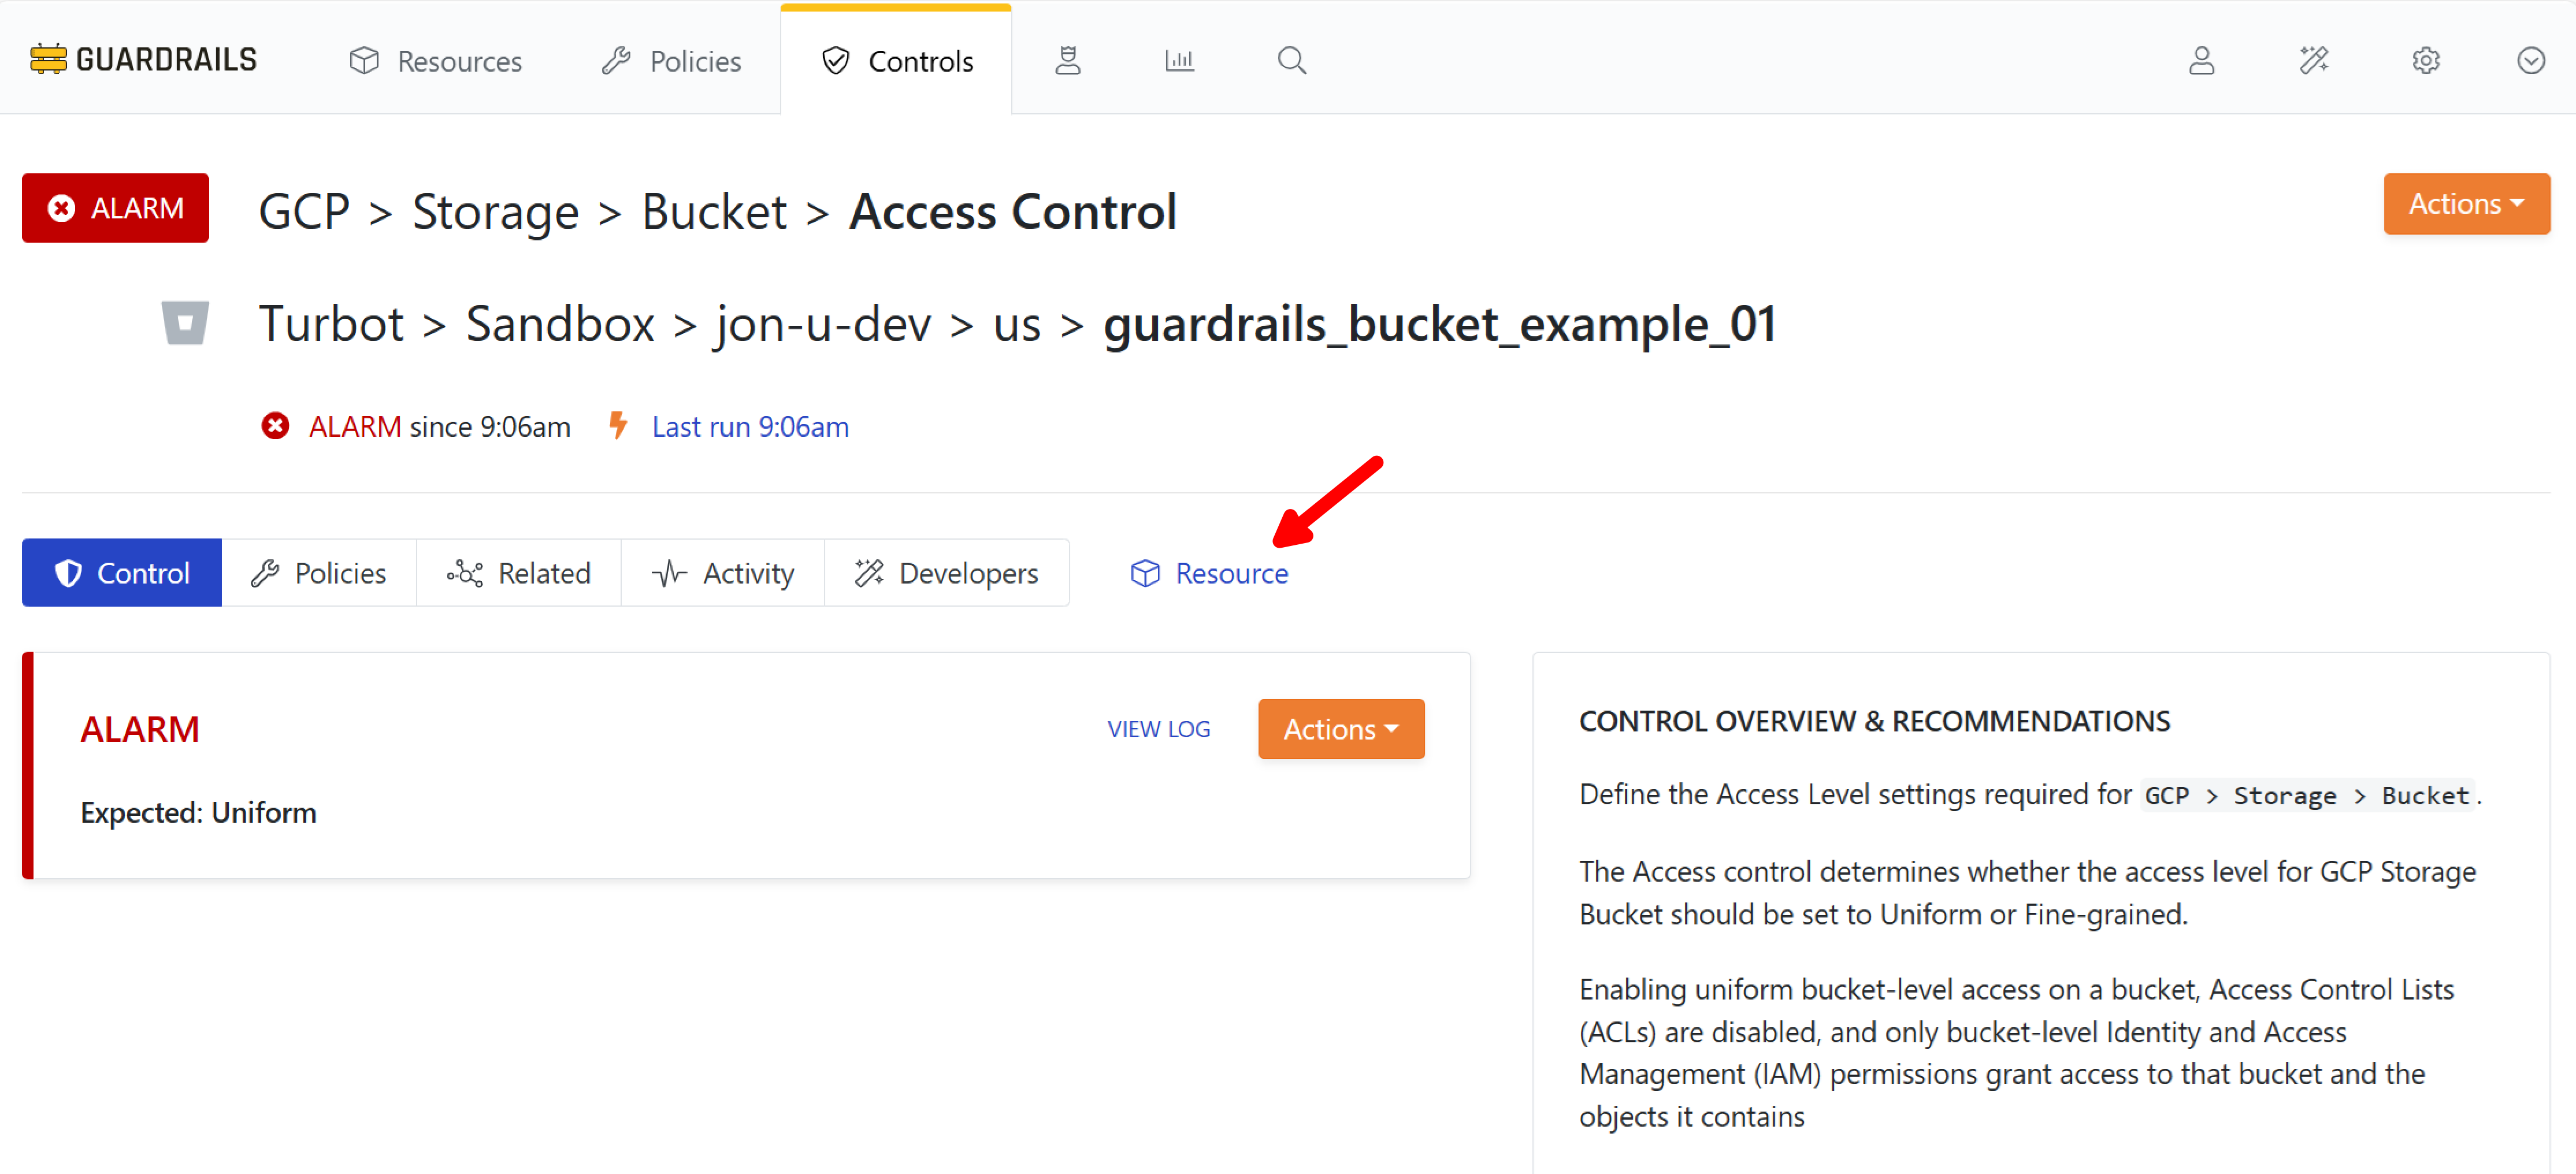Click the GUARDRAILS logo
This screenshot has height=1174, width=2576.
[x=143, y=58]
